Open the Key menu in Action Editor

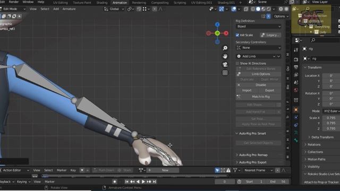(73, 170)
